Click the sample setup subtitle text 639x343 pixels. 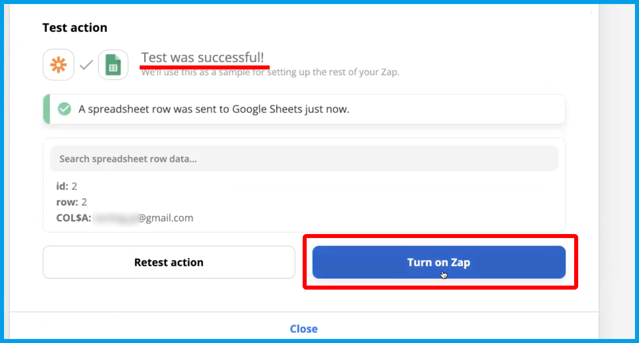(x=270, y=72)
